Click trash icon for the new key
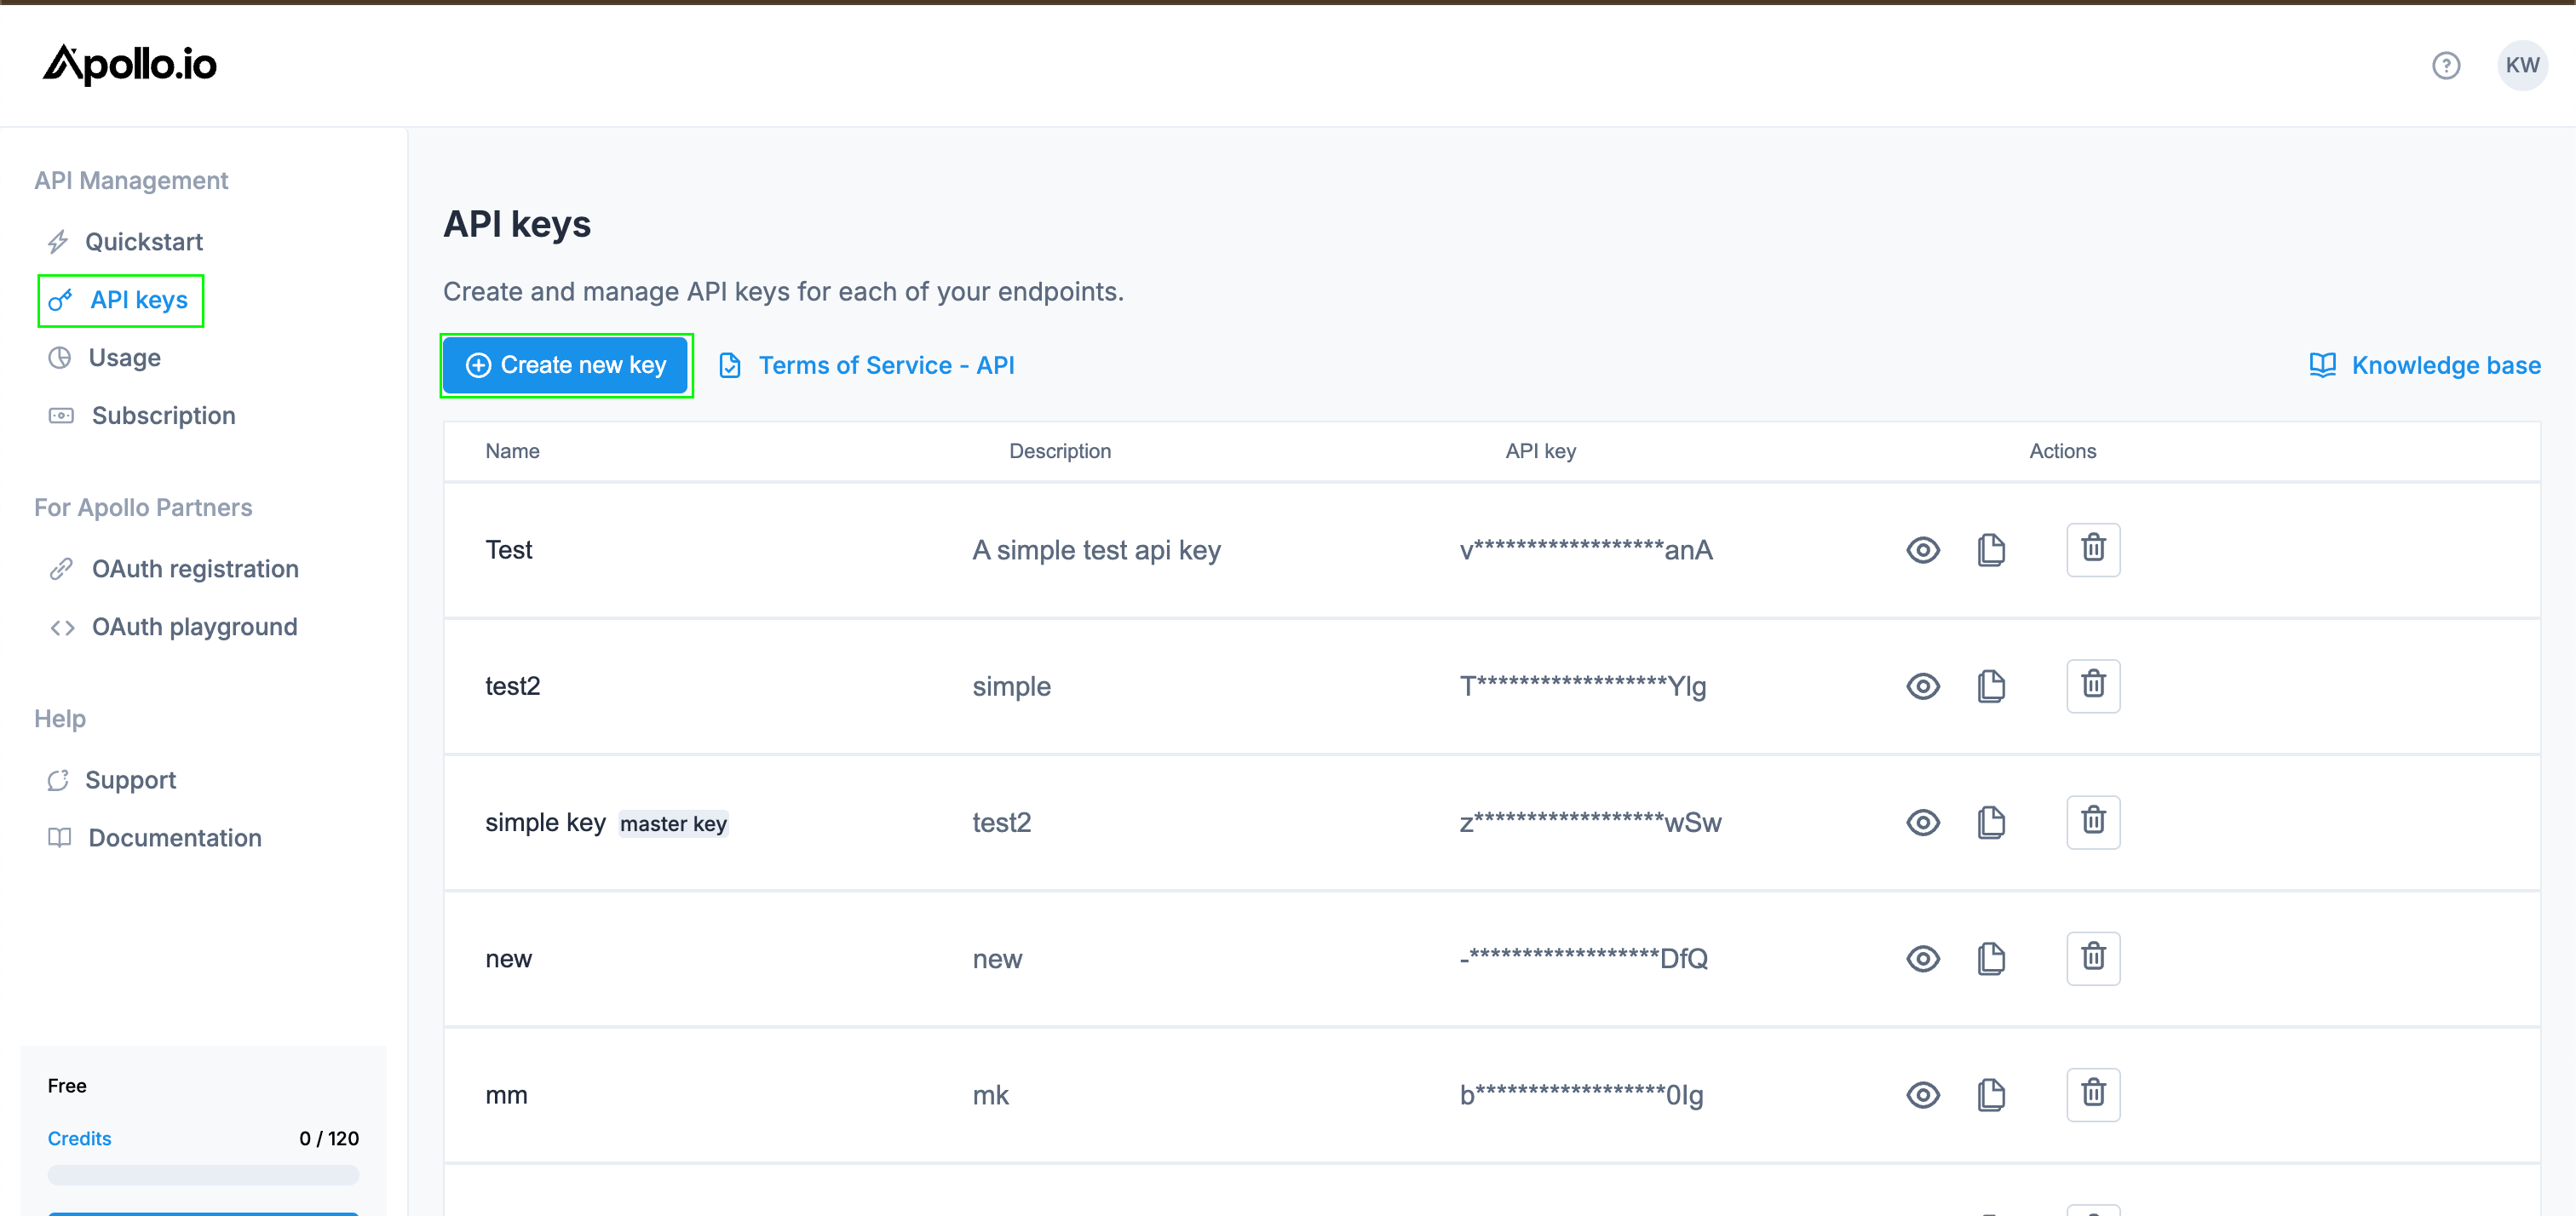2576x1216 pixels. [x=2092, y=958]
